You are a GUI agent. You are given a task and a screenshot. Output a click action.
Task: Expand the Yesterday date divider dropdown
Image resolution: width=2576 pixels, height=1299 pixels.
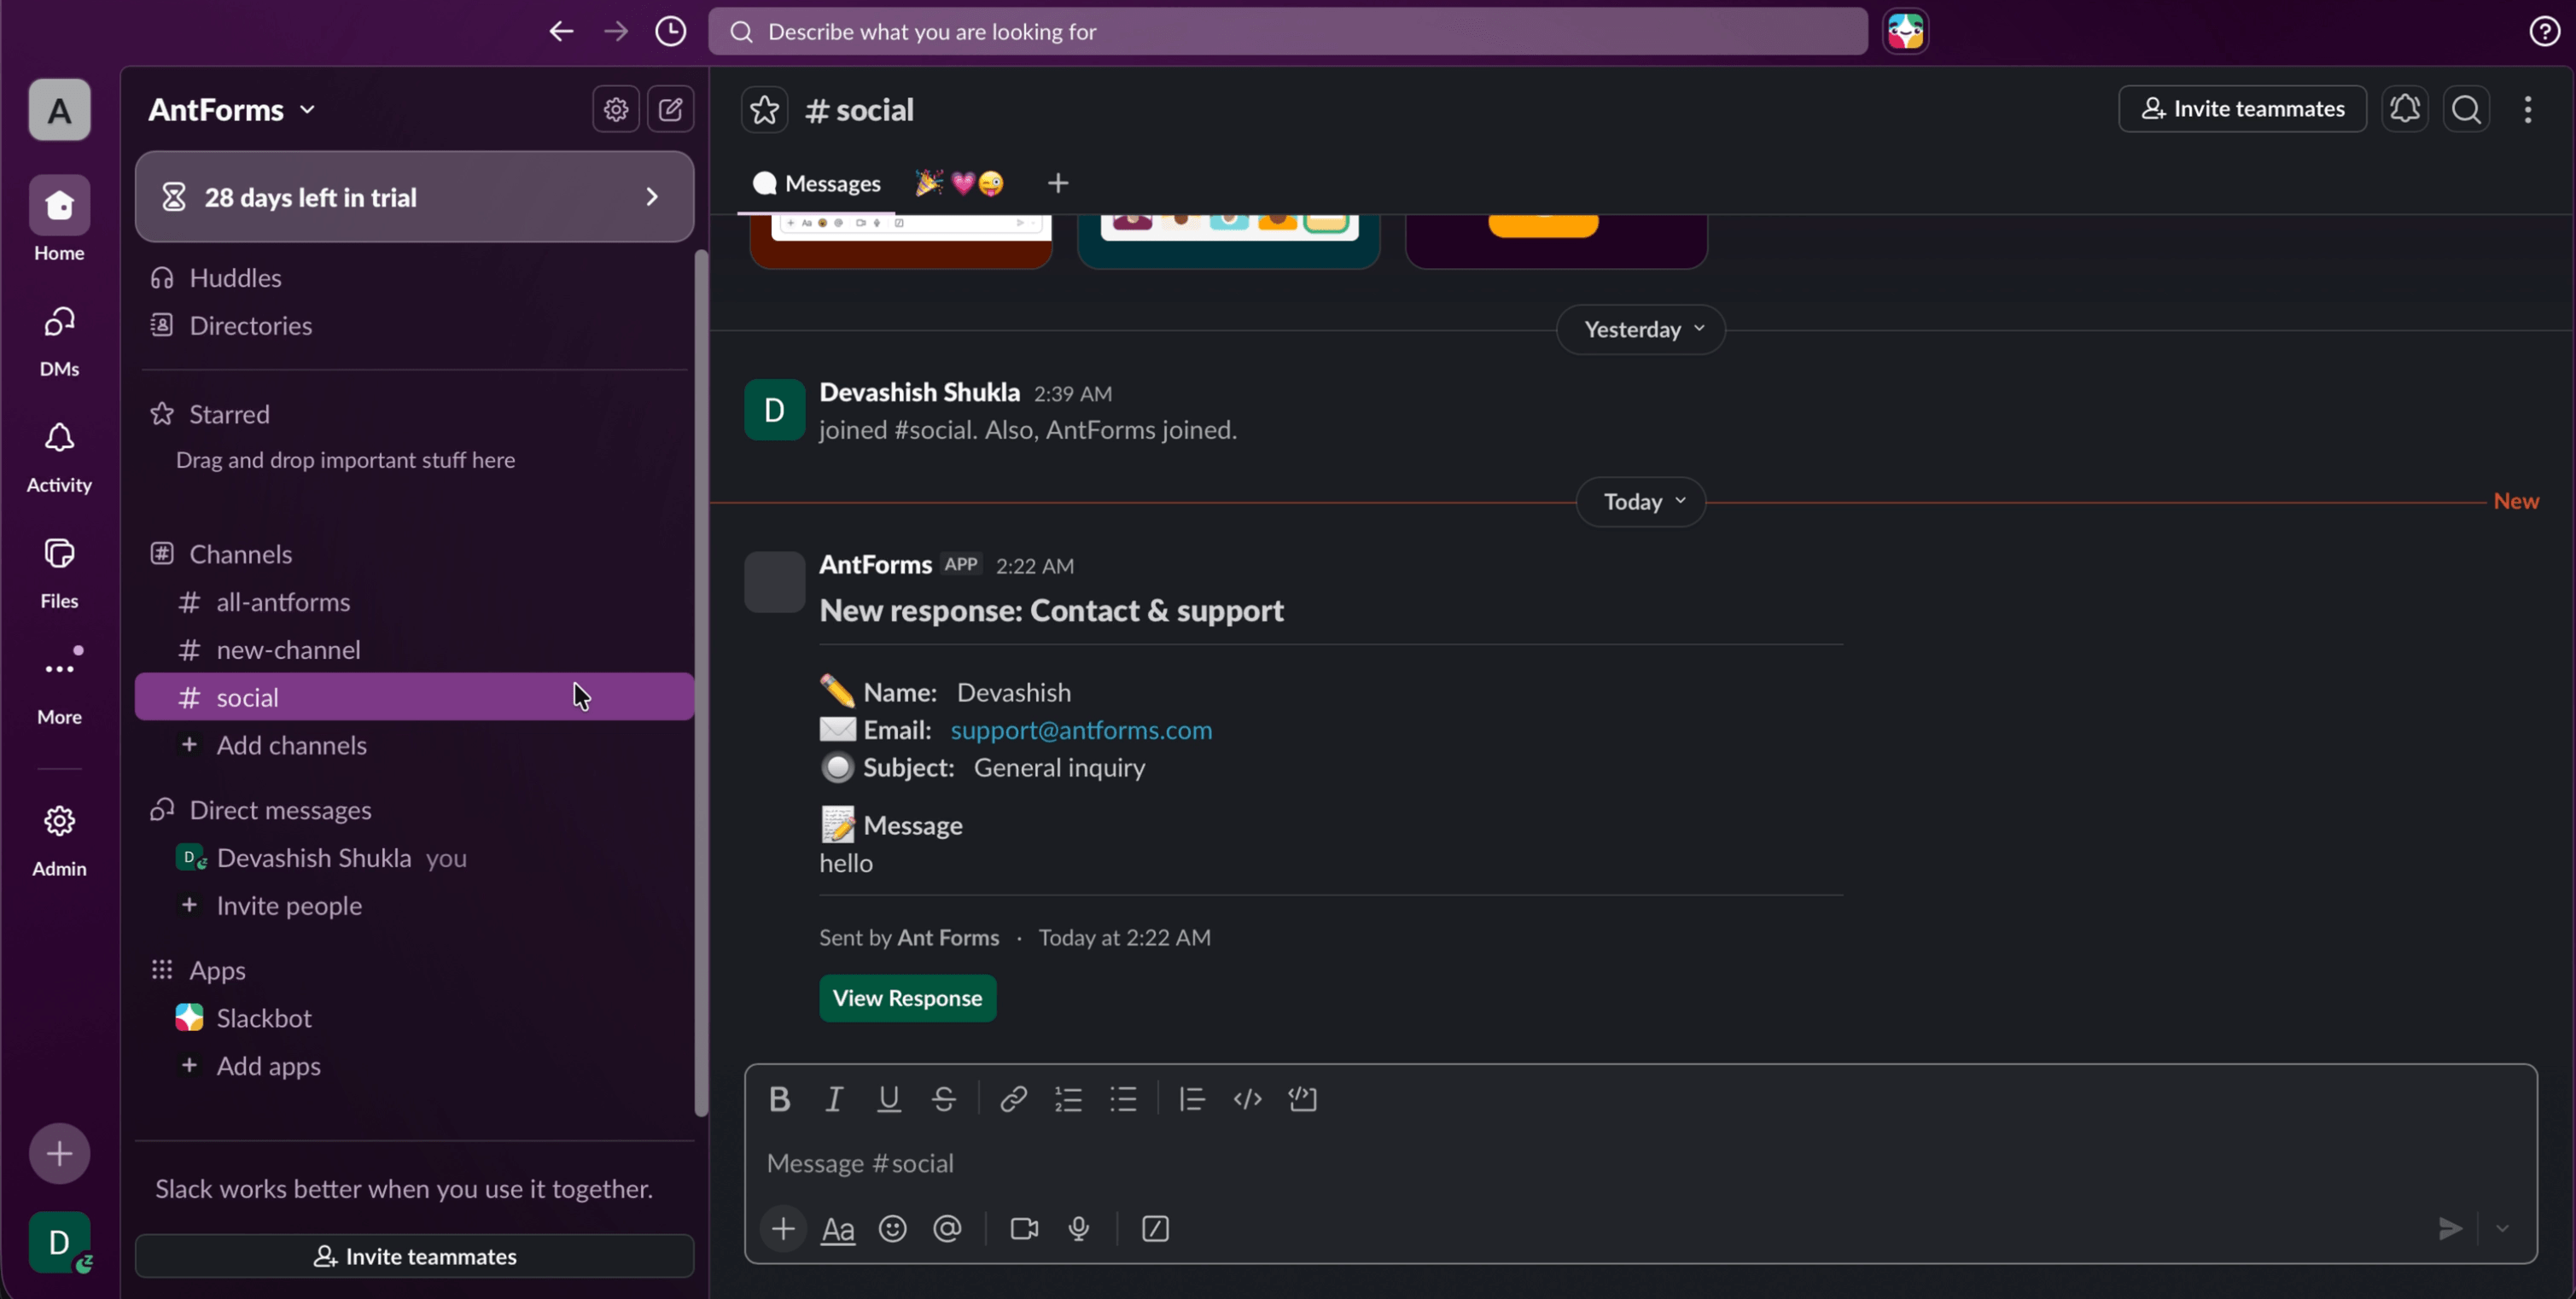click(x=1639, y=330)
